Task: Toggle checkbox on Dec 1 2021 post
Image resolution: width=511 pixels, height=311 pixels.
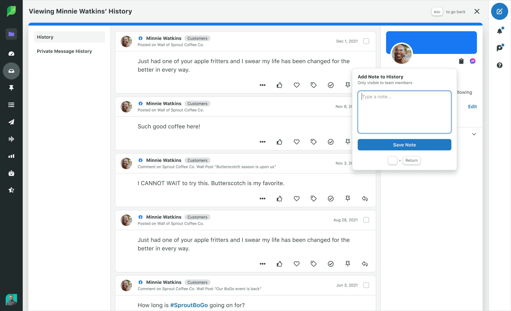Action: click(366, 41)
